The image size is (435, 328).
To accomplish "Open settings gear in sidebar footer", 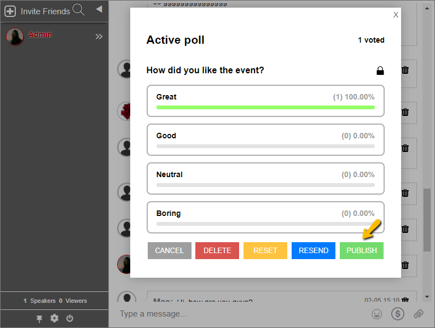I will (54, 319).
